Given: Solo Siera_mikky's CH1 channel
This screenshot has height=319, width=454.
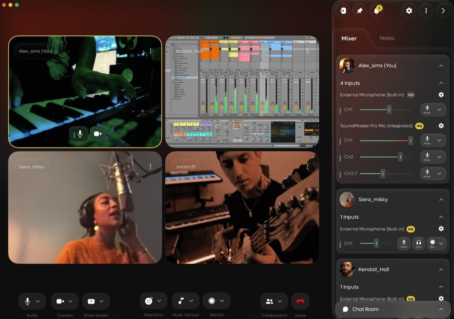Looking at the screenshot, I should coord(418,243).
